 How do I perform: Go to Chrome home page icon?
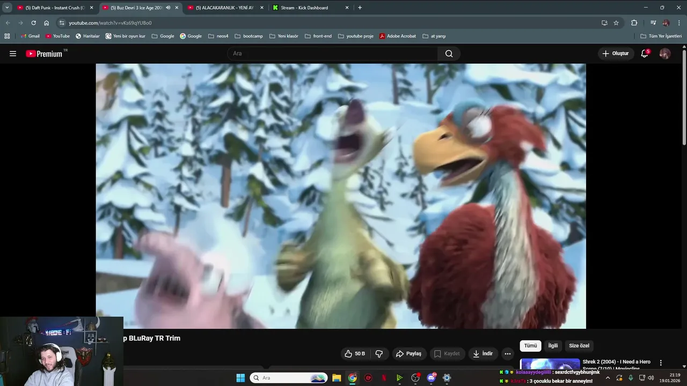pyautogui.click(x=46, y=23)
